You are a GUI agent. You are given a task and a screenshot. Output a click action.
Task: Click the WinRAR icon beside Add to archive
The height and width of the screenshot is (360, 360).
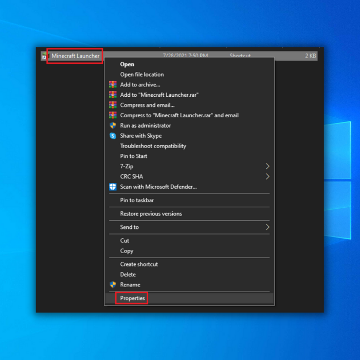[113, 85]
